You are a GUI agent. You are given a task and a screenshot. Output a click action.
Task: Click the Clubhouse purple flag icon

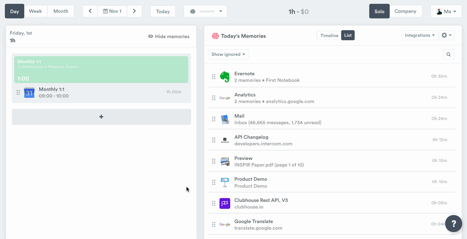coord(225,203)
